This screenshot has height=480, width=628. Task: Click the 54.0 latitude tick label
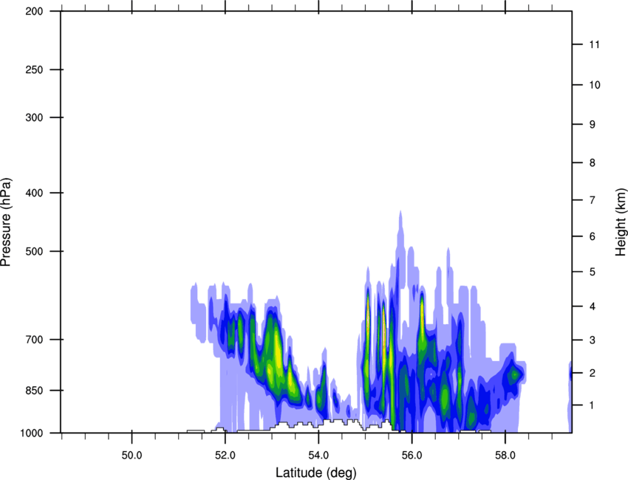point(318,452)
